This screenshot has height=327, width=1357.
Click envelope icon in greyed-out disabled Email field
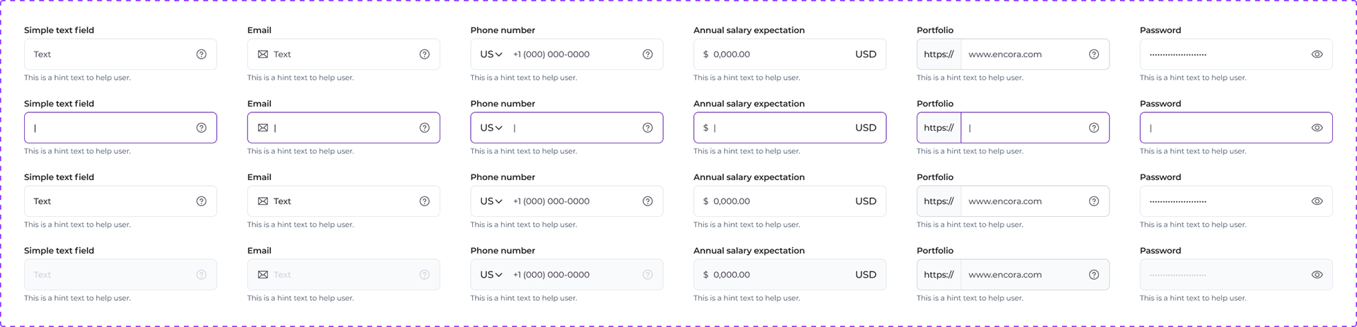[263, 275]
